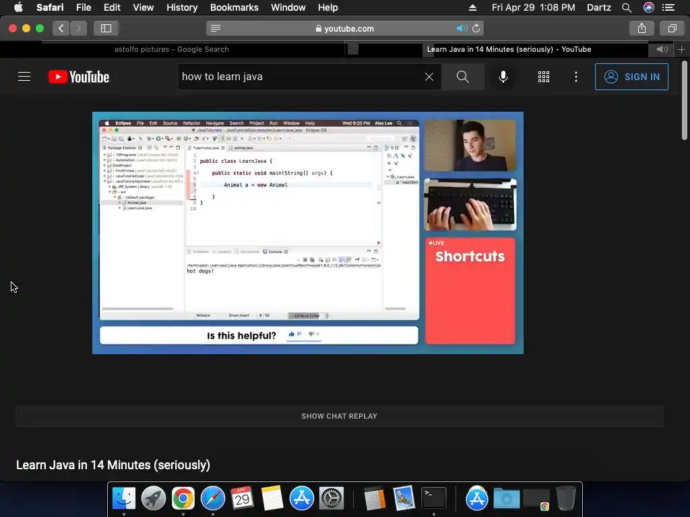
Task: Open the minimized Chrome window in the Dock
Action: 536,500
